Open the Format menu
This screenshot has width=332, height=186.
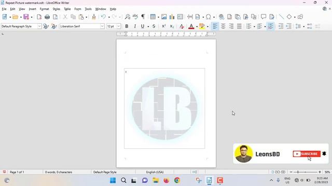[44, 9]
